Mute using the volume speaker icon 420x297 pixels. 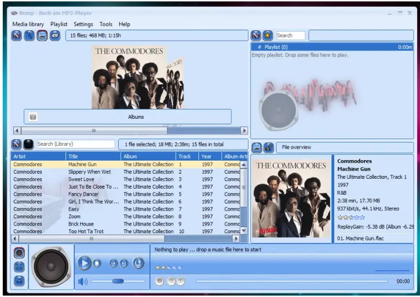click(x=82, y=282)
